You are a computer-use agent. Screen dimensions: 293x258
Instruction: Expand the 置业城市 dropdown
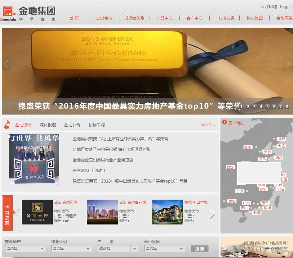[x=25, y=249]
